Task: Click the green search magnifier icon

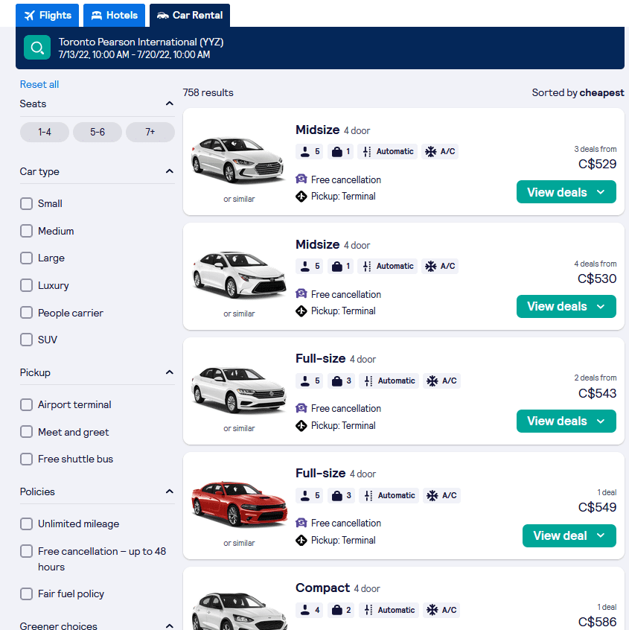Action: tap(36, 48)
